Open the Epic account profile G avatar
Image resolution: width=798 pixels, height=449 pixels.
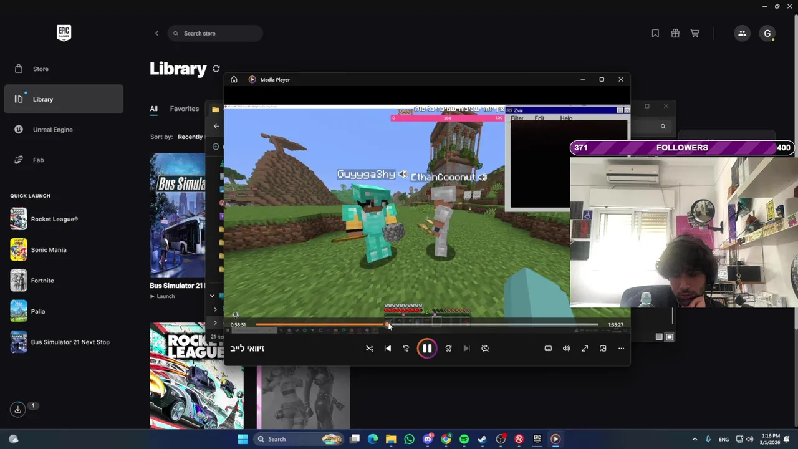pos(767,33)
